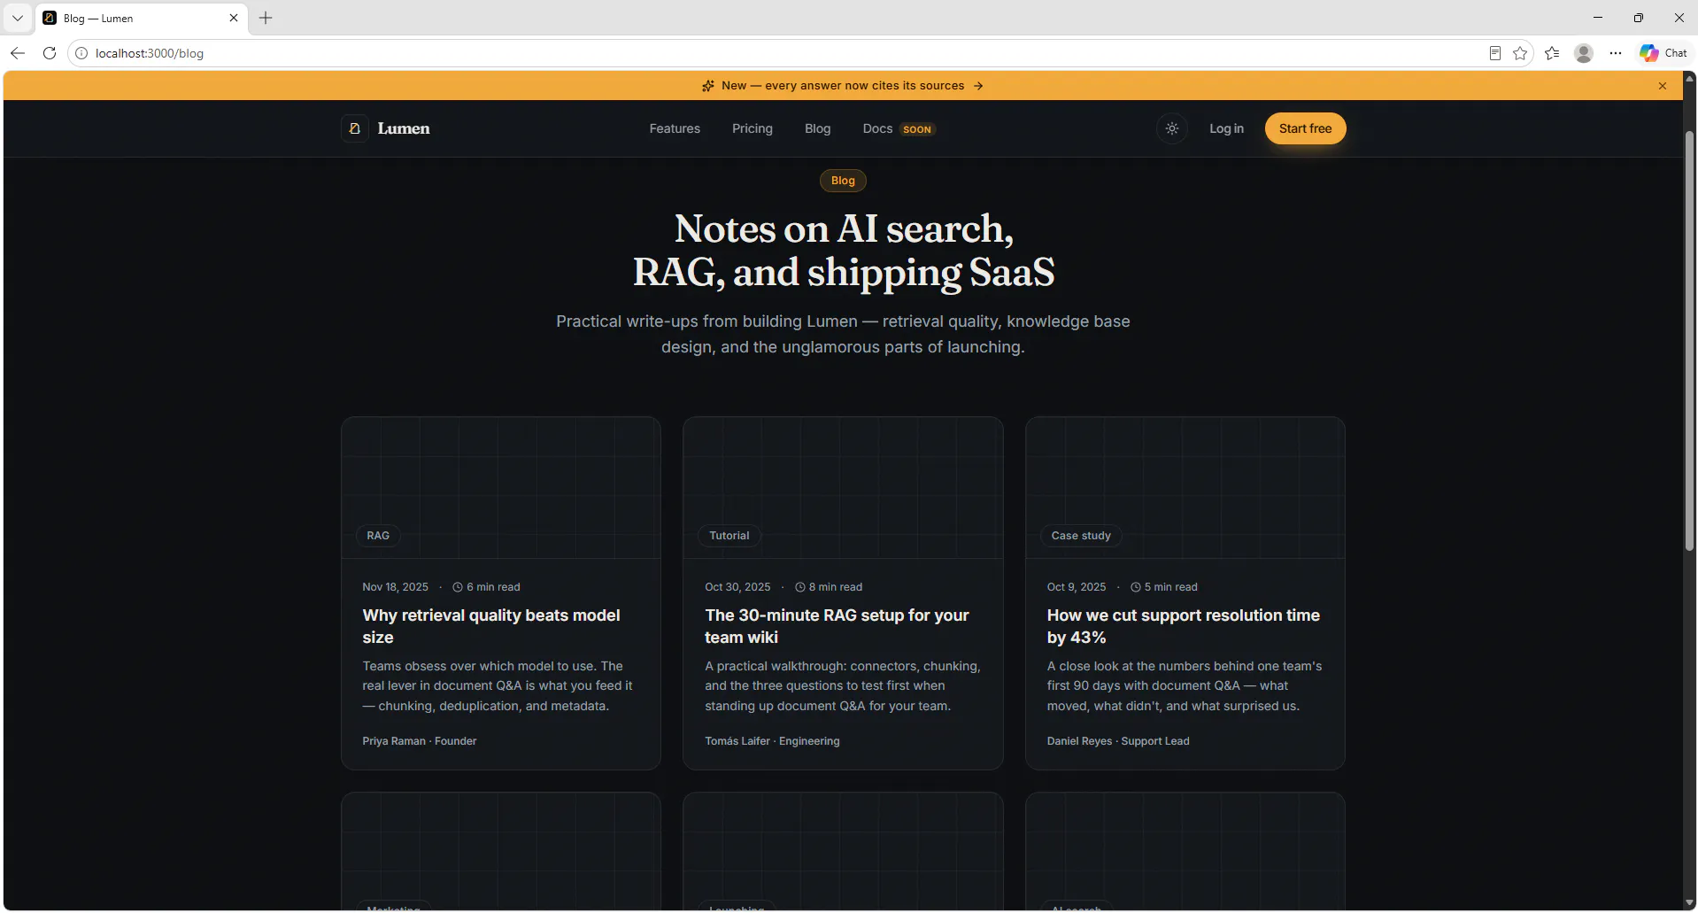Open the browser profile avatar icon
This screenshot has width=1698, height=913.
click(x=1584, y=53)
